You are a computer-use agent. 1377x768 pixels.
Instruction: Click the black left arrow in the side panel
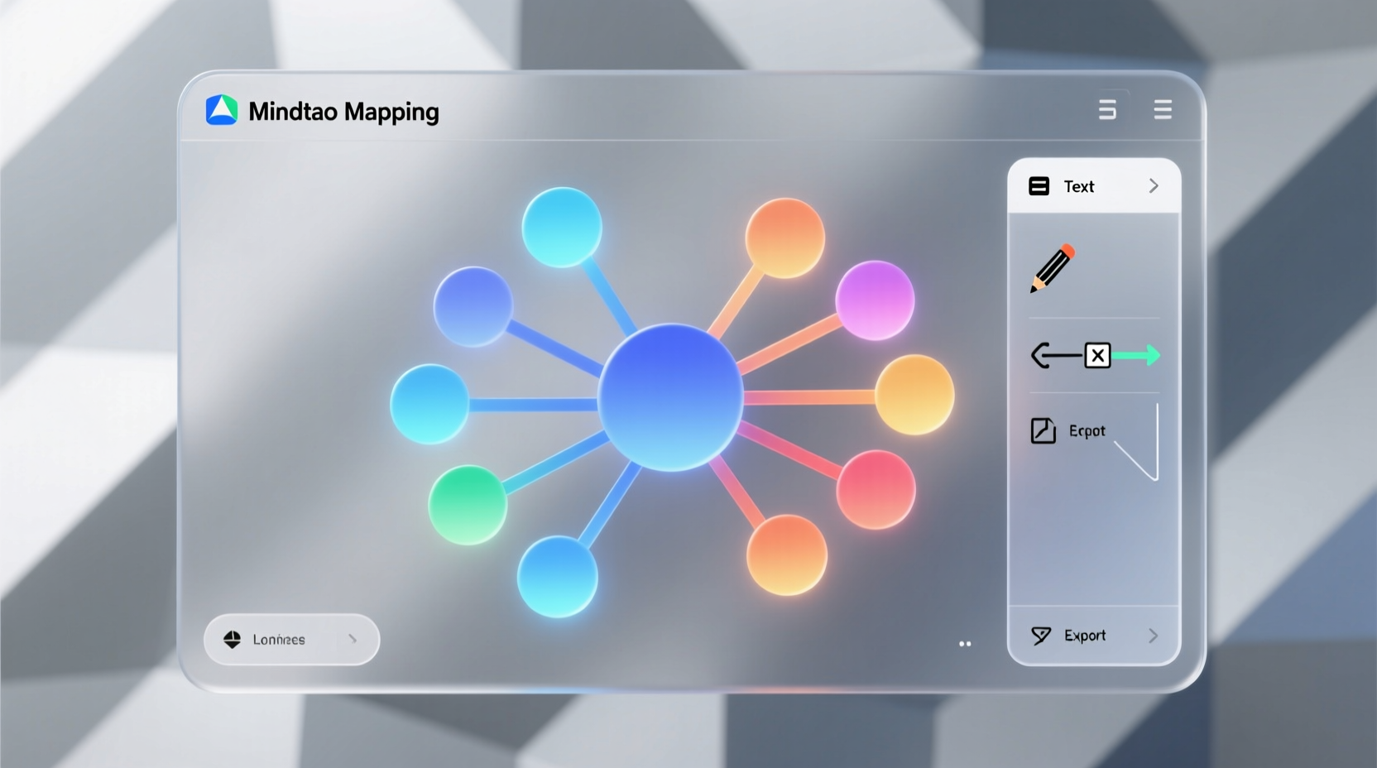tap(1057, 356)
